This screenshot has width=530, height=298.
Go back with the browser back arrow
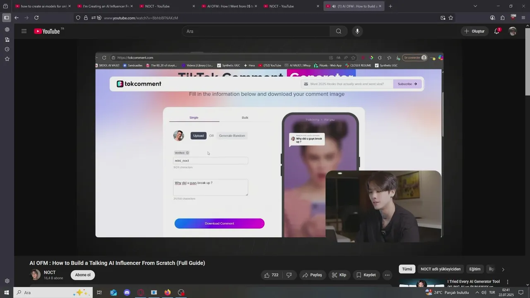pyautogui.click(x=17, y=18)
